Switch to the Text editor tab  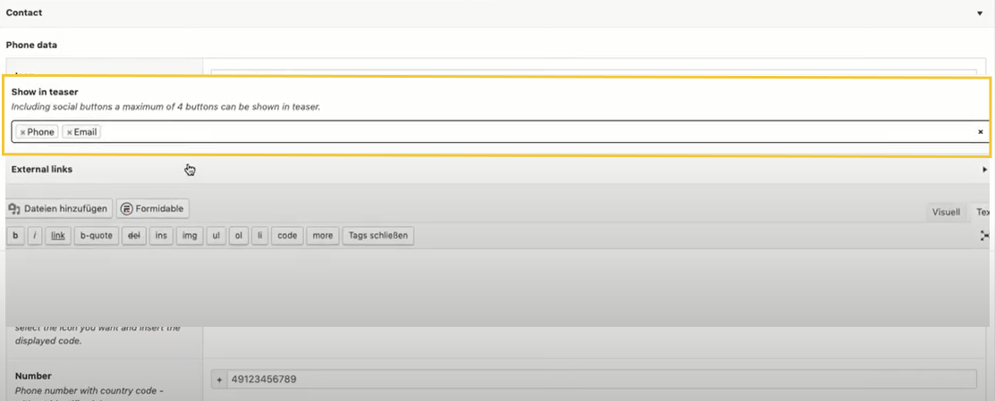982,213
